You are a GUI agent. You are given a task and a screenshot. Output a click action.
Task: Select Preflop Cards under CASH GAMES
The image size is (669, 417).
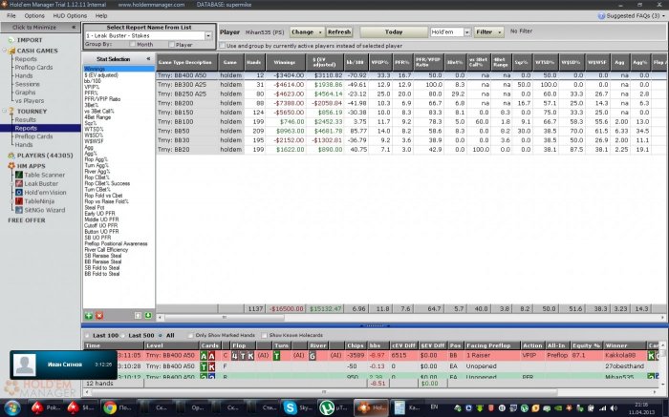point(33,68)
